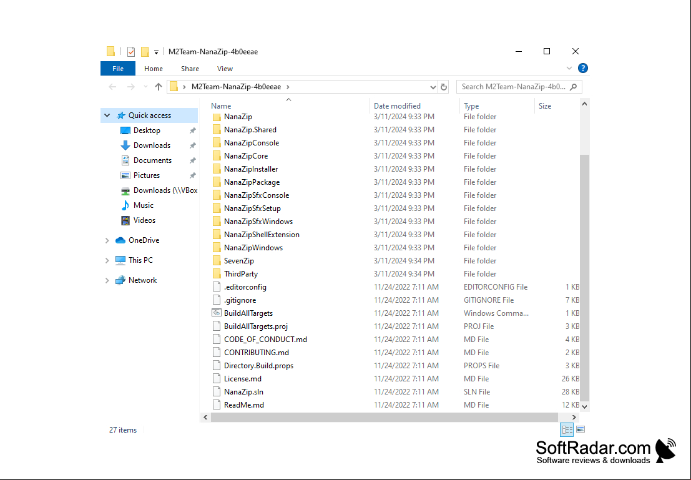Click the search magnifier icon
Screen dimensions: 691x480
pos(573,87)
